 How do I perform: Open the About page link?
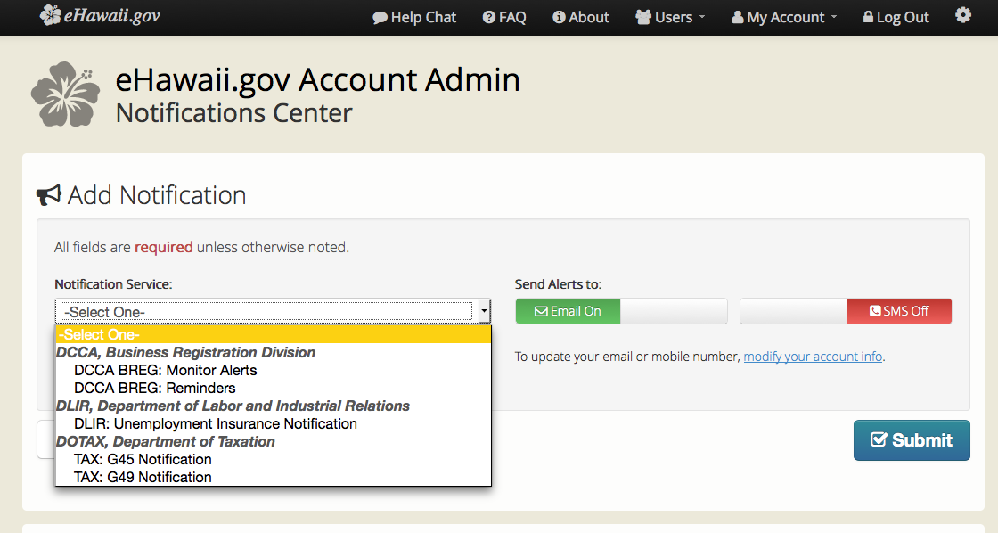pos(580,17)
